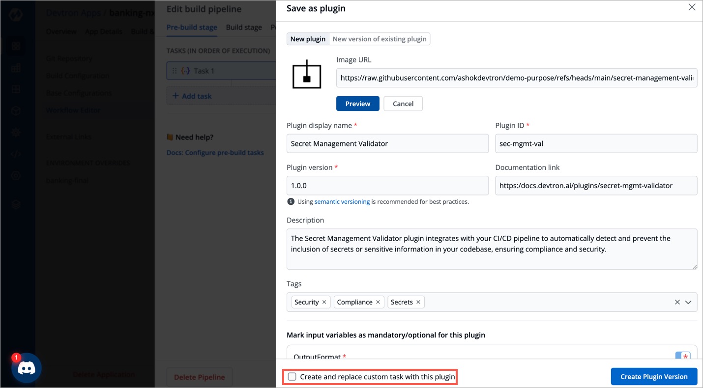
Task: Click the code snippet sidebar icon
Action: pyautogui.click(x=15, y=154)
